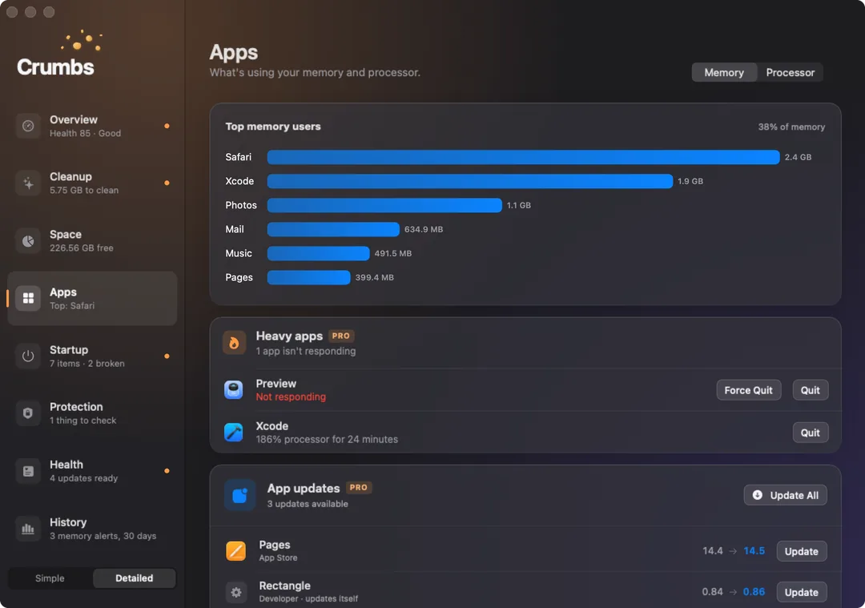
Task: Click 'Developer · updates itself' text
Action: 308,598
